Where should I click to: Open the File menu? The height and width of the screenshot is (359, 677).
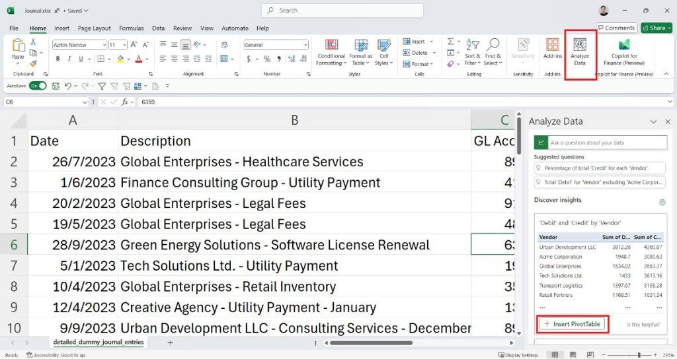(14, 28)
